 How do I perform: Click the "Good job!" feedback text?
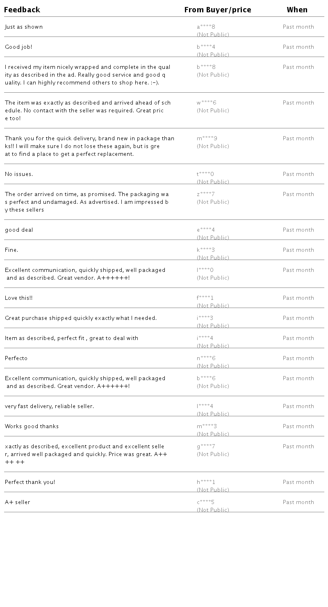tap(18, 47)
